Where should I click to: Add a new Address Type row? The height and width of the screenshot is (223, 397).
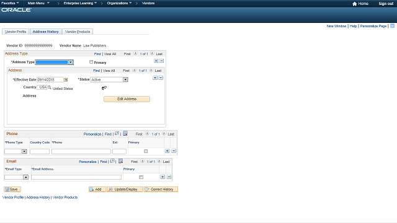[156, 61]
